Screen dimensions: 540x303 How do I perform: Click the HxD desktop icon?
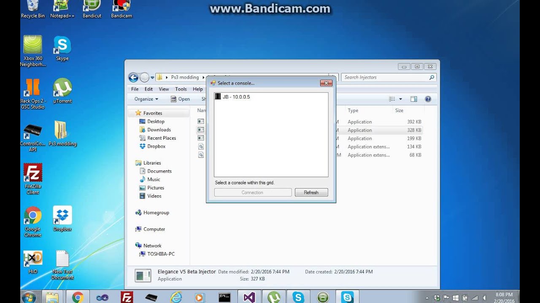click(x=32, y=263)
